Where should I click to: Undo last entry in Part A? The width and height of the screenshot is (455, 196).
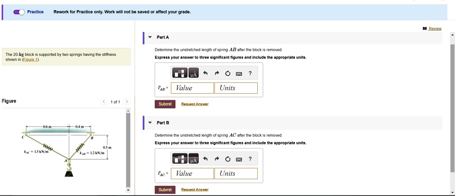[x=205, y=74]
